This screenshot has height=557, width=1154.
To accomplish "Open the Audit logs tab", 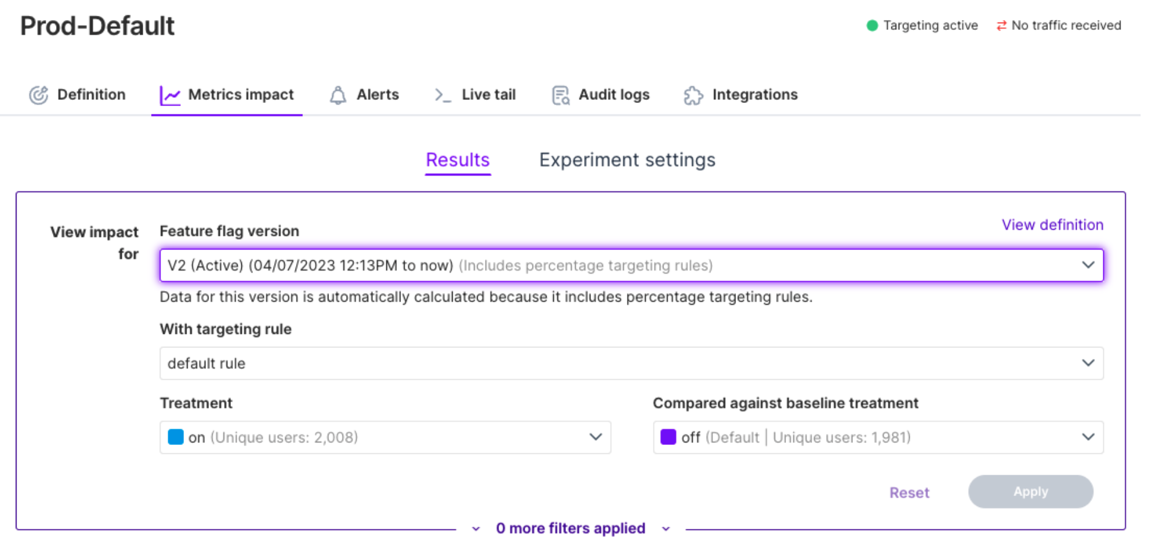I will coord(601,95).
